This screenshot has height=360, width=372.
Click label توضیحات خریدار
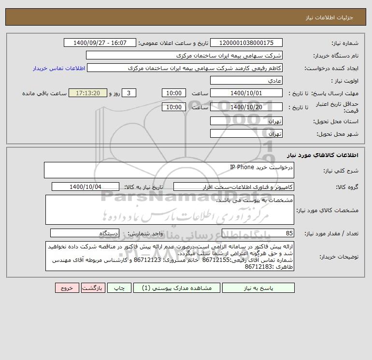(x=339, y=257)
